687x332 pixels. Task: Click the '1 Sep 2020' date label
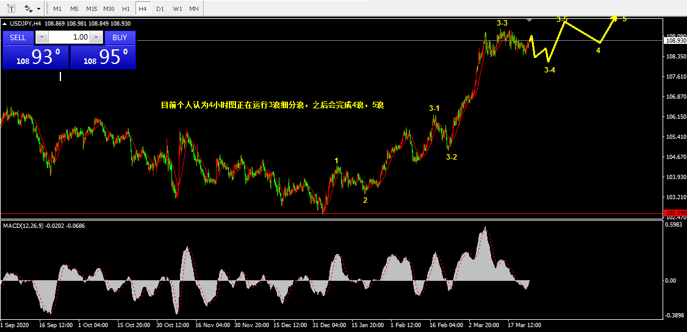point(13,325)
